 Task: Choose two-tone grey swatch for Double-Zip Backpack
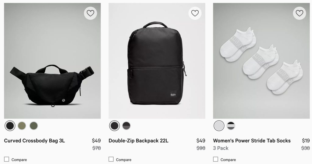126,125
